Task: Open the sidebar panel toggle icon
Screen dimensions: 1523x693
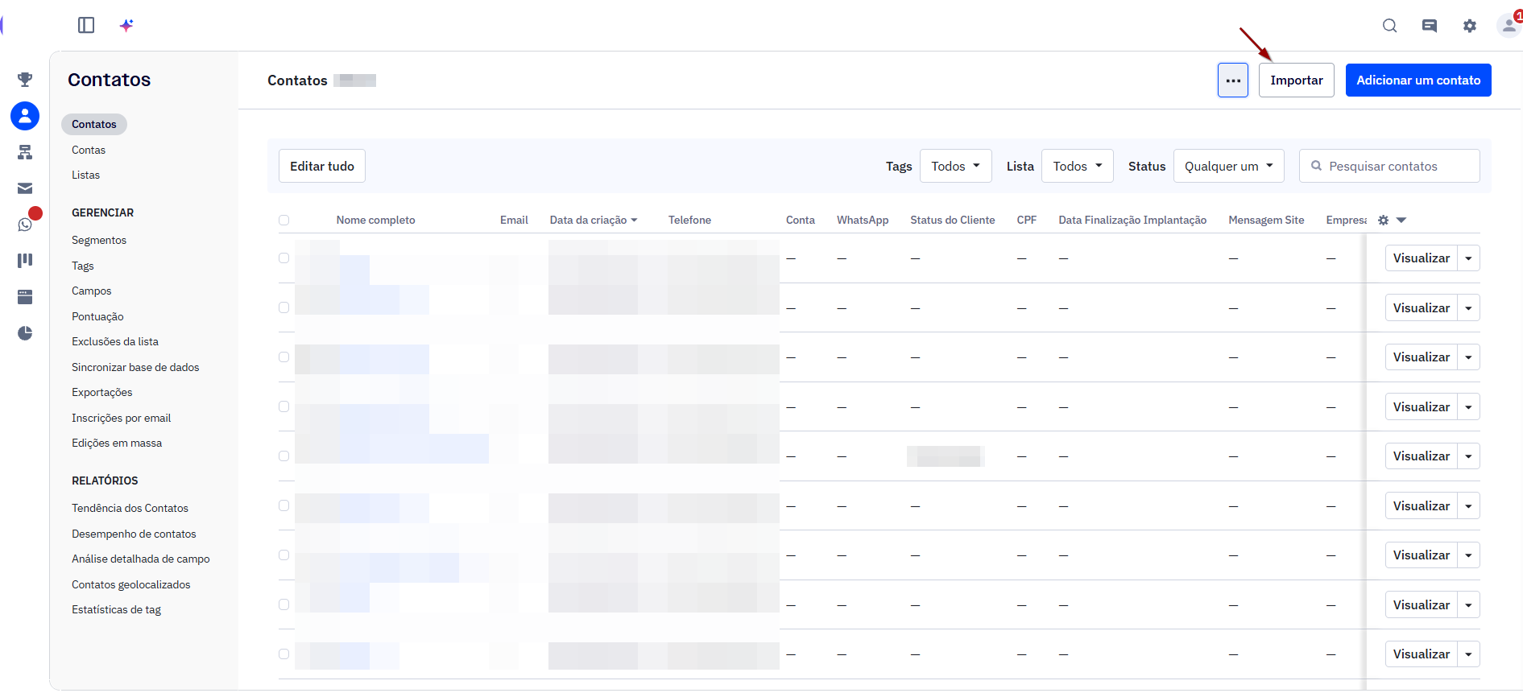Action: [x=86, y=25]
